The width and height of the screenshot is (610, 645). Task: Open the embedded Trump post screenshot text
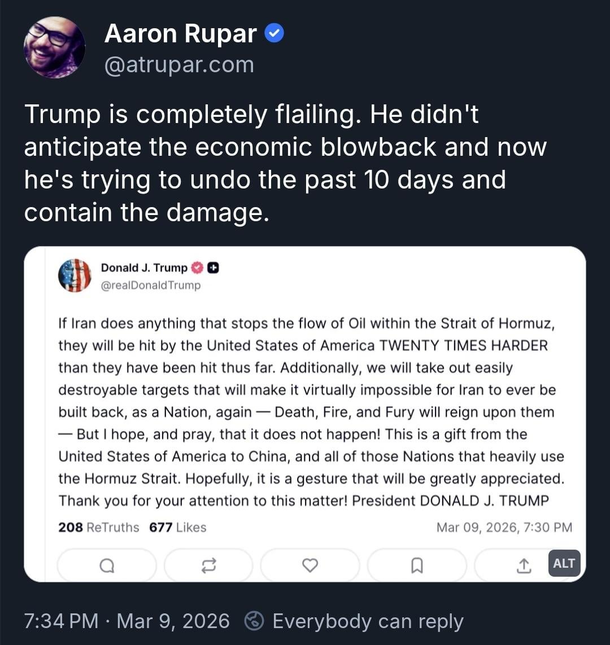click(305, 412)
